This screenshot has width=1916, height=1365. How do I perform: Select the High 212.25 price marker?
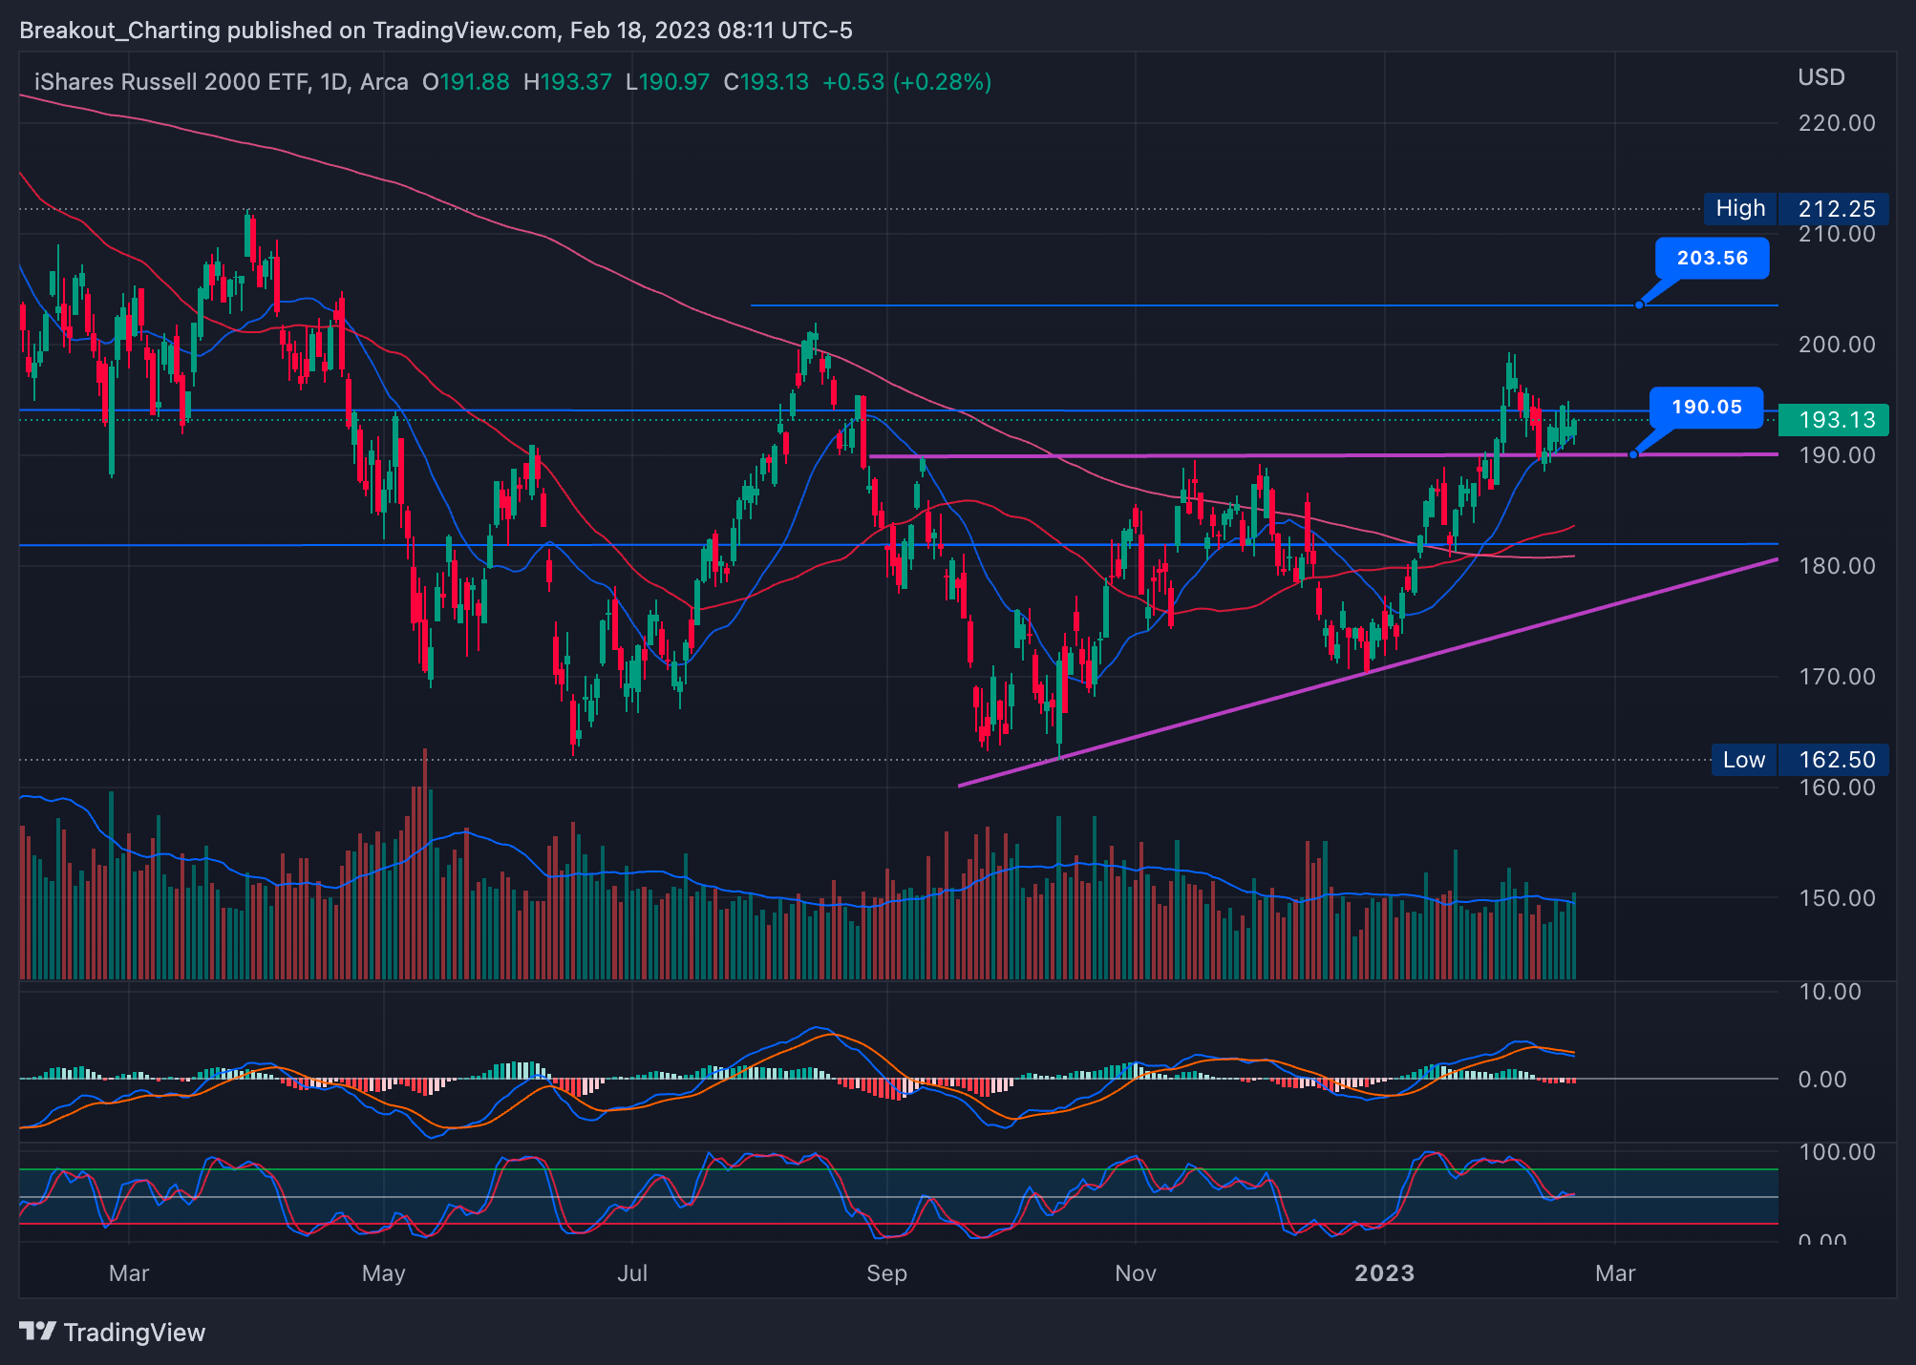click(1797, 208)
